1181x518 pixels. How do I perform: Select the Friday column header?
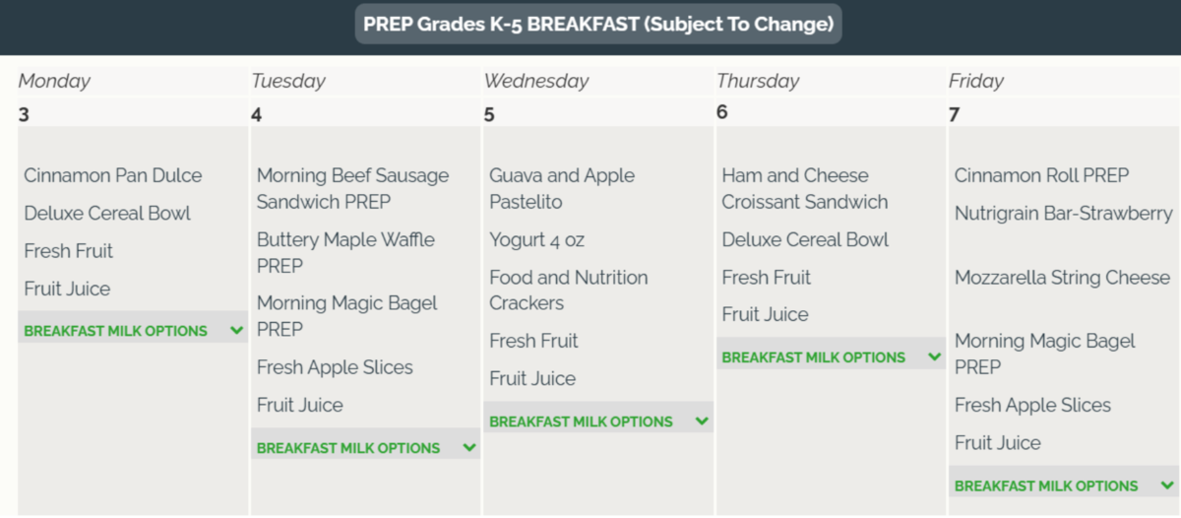tap(976, 82)
